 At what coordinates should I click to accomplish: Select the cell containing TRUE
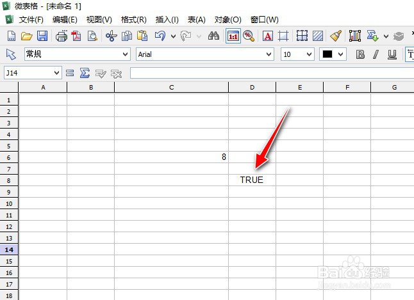click(x=252, y=180)
